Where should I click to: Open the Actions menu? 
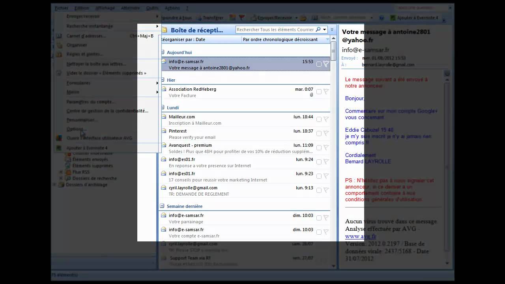pos(172,8)
